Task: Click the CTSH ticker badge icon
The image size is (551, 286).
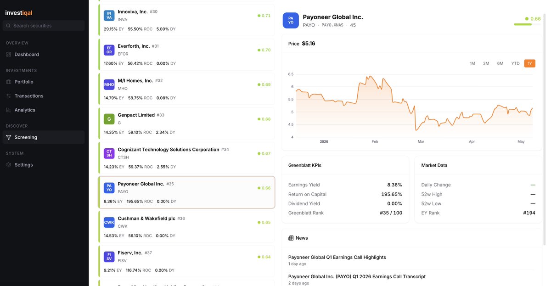Action: click(109, 153)
